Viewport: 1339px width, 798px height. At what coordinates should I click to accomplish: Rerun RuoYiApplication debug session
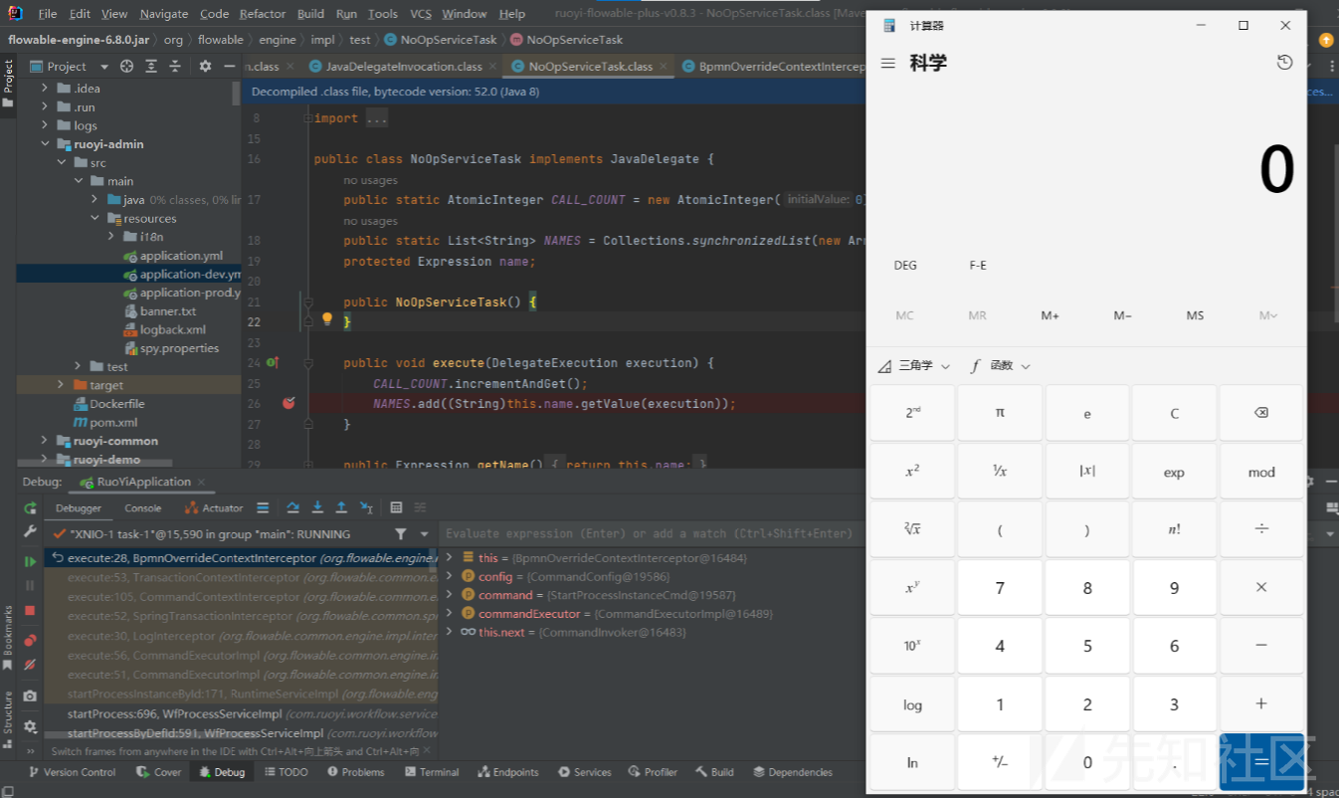(30, 507)
